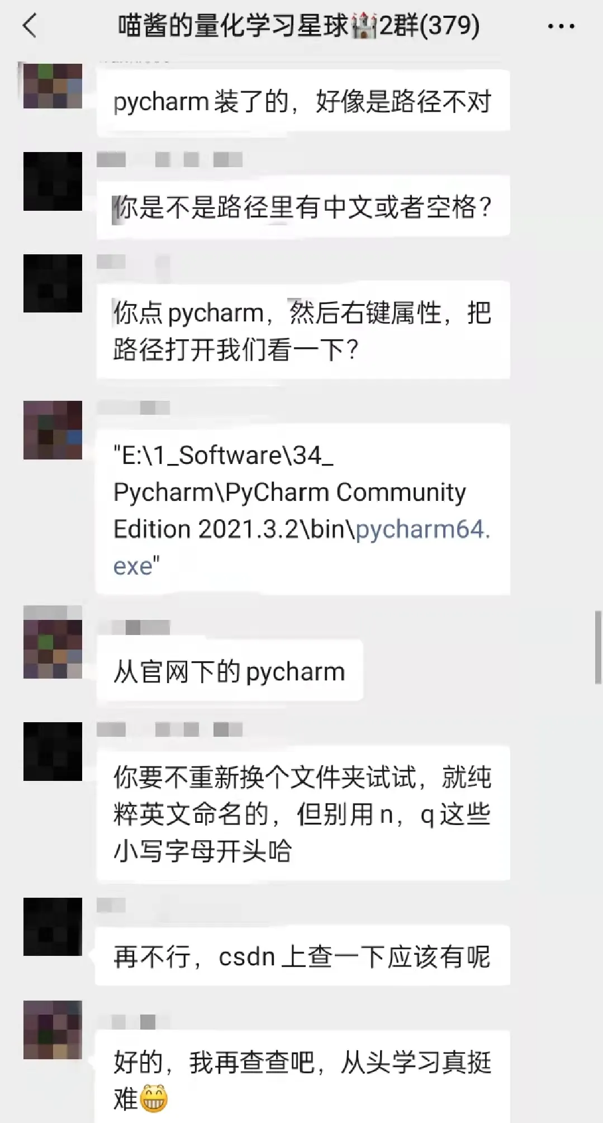Open the three-dot chat options menu
The image size is (603, 1123).
point(561,26)
